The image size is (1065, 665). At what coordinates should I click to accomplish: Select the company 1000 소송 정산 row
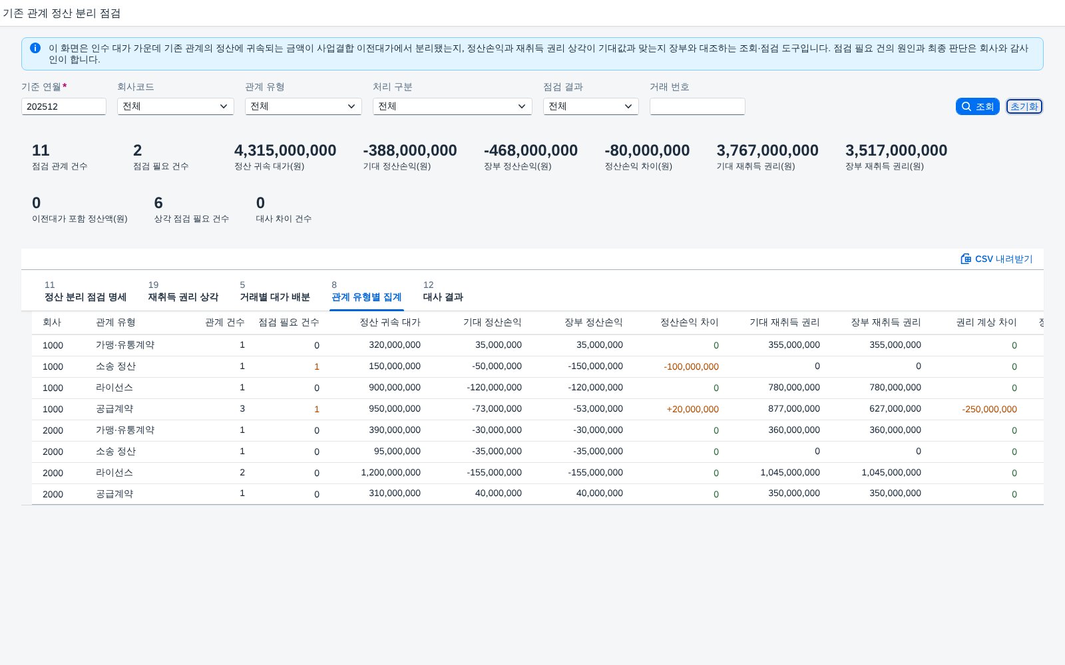click(x=538, y=366)
